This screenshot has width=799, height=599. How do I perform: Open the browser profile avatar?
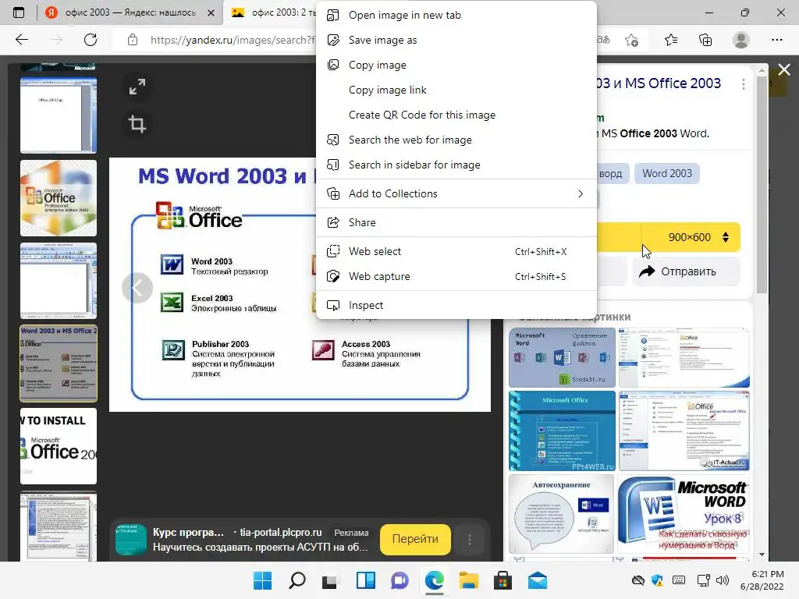coord(741,40)
